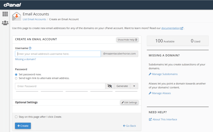This screenshot has width=213, height=132.
Task: Click the Username help question mark icon
Action: (x=30, y=48)
